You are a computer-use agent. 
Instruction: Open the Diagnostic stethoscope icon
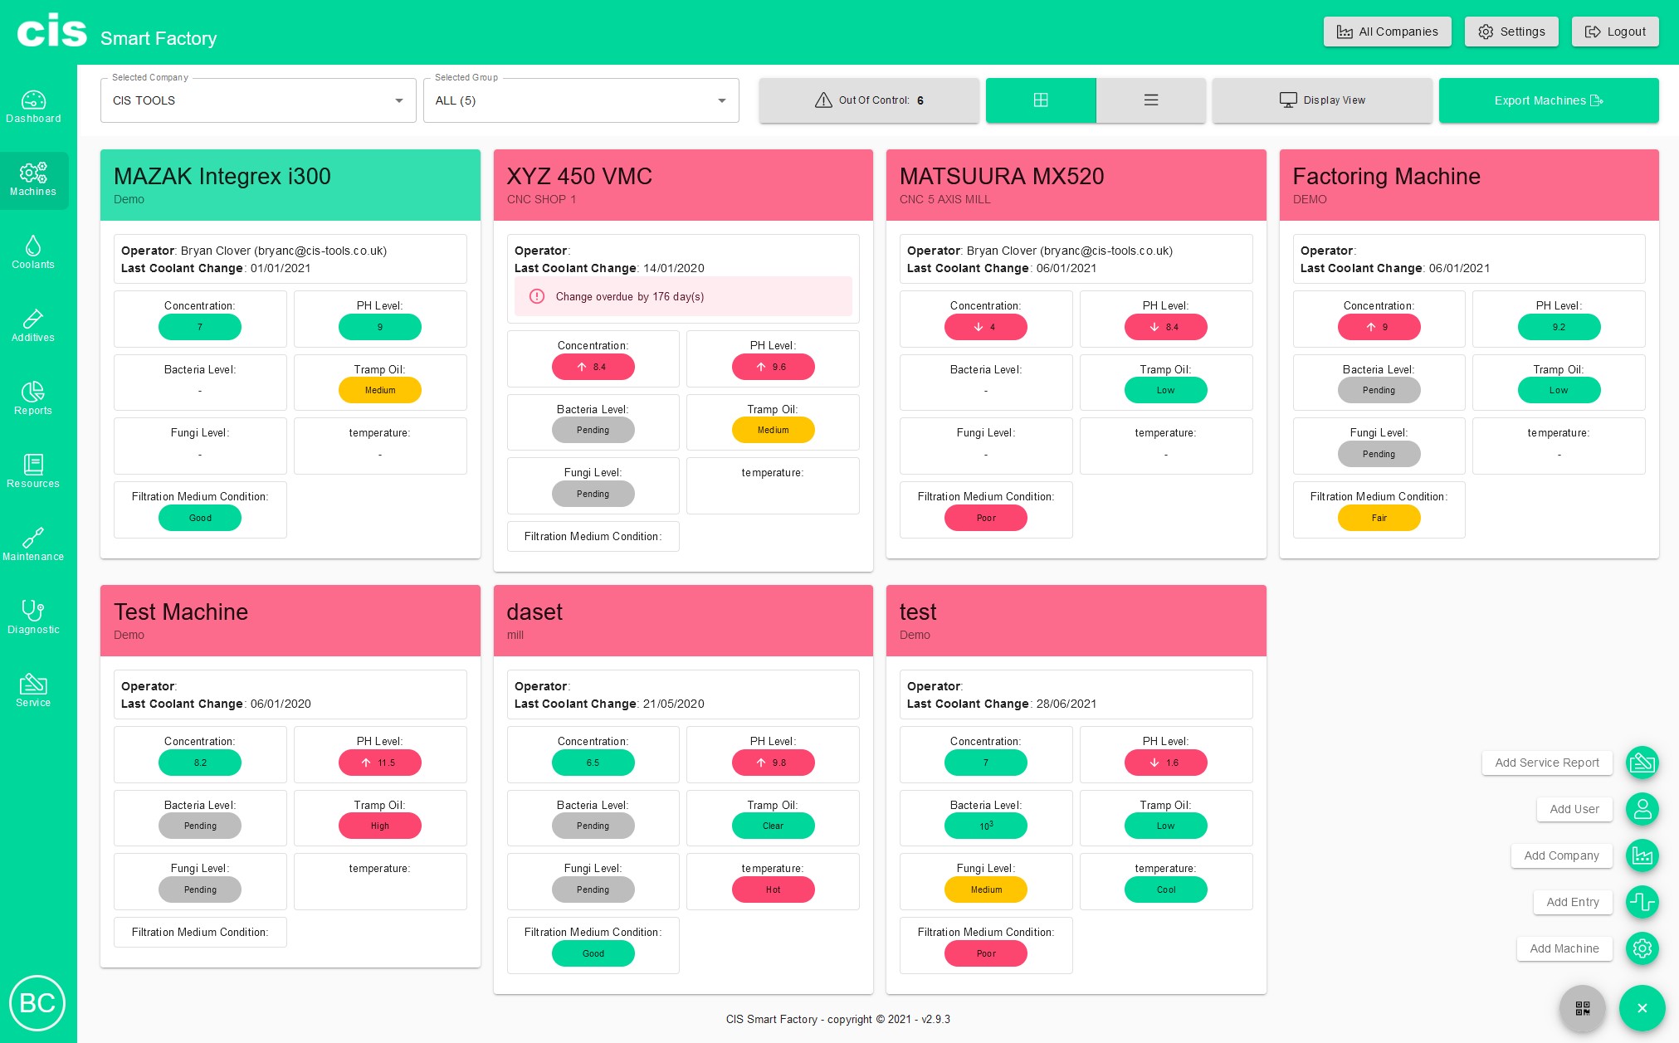coord(33,617)
